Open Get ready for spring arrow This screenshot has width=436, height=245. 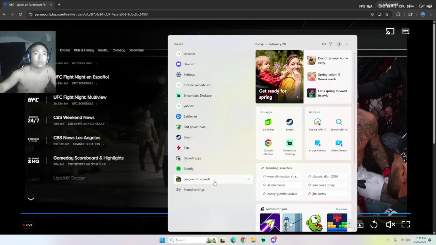(297, 97)
